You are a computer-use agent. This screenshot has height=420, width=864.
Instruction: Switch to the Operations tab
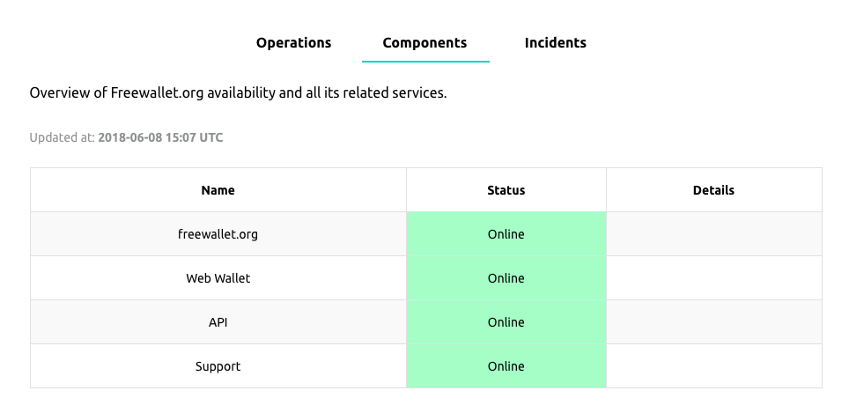(293, 43)
